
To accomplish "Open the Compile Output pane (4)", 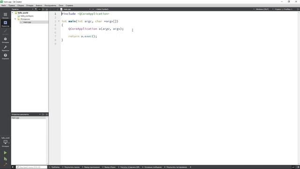I will click(109, 167).
